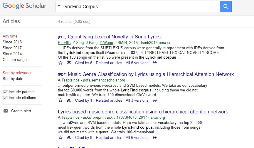Click the [PDF] tag before Music Genre Classification
This screenshot has height=148, width=254.
[x=62, y=74]
